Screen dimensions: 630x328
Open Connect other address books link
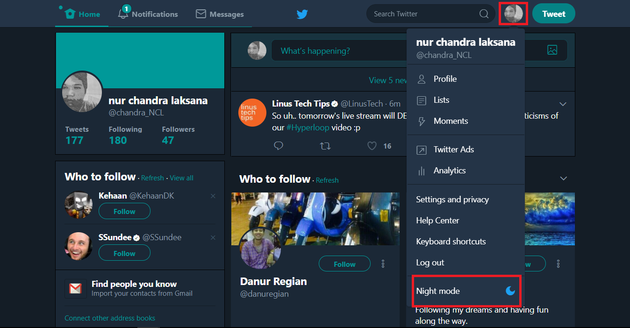110,318
